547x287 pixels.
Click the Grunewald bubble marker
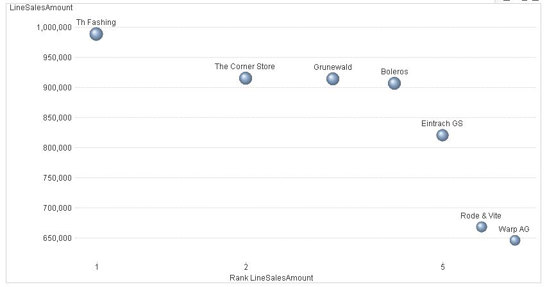click(333, 79)
